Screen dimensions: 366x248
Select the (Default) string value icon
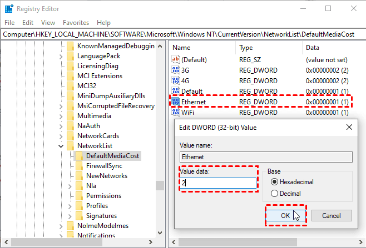coord(176,59)
